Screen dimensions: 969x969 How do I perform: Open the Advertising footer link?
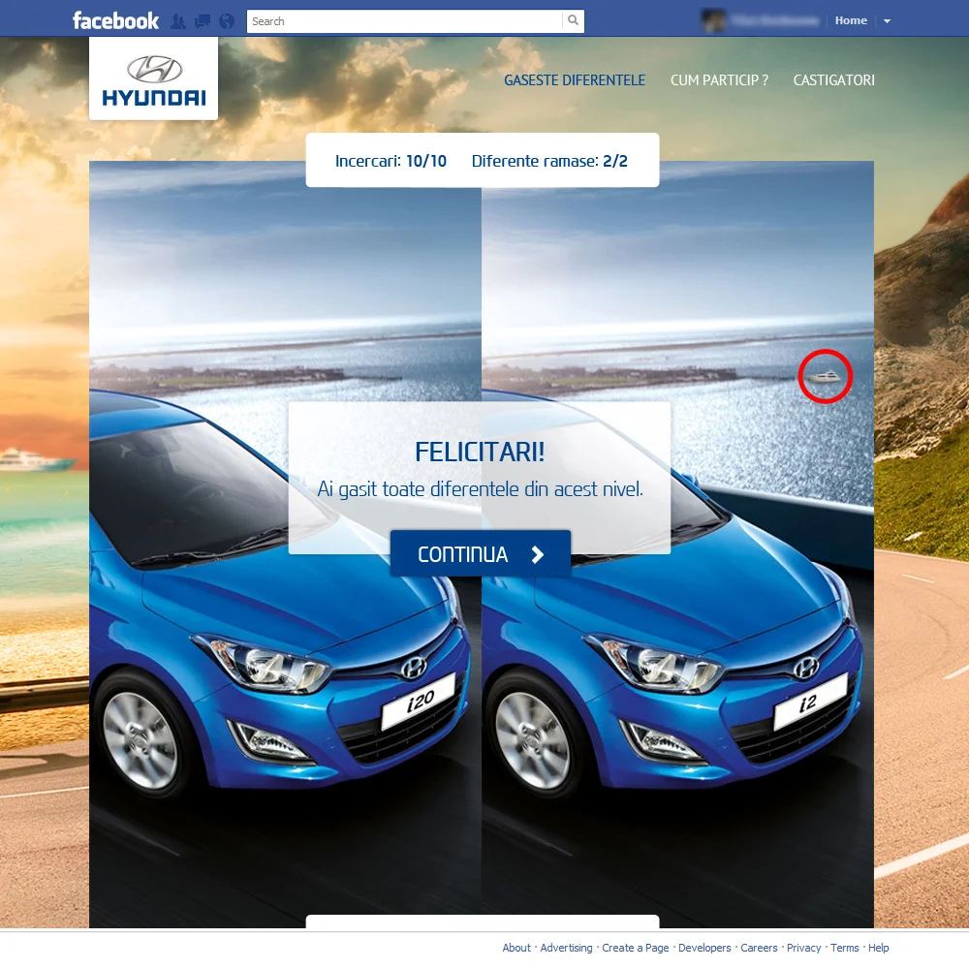point(566,948)
